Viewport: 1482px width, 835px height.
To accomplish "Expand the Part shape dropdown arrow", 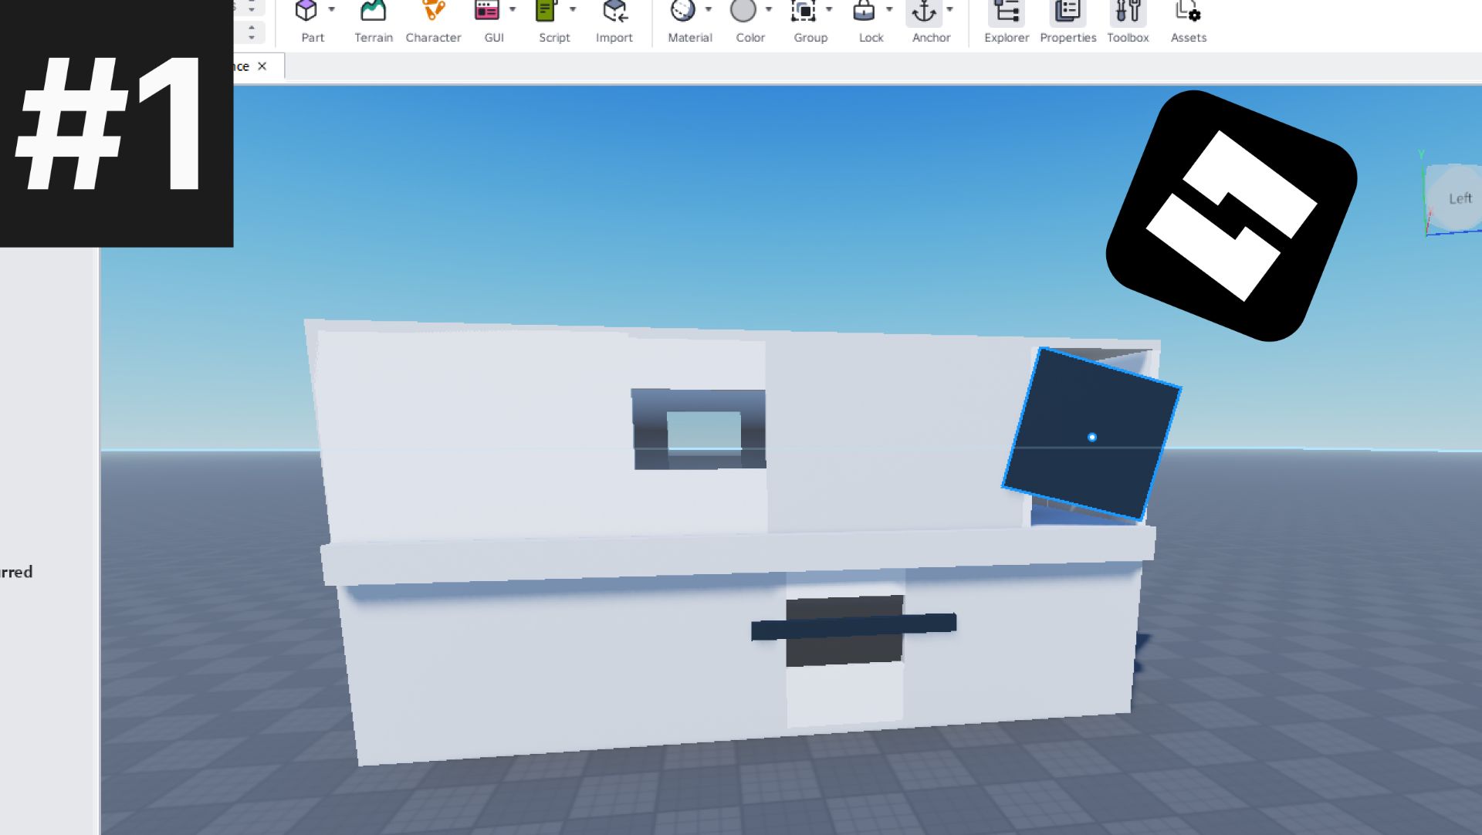I will 332,9.
